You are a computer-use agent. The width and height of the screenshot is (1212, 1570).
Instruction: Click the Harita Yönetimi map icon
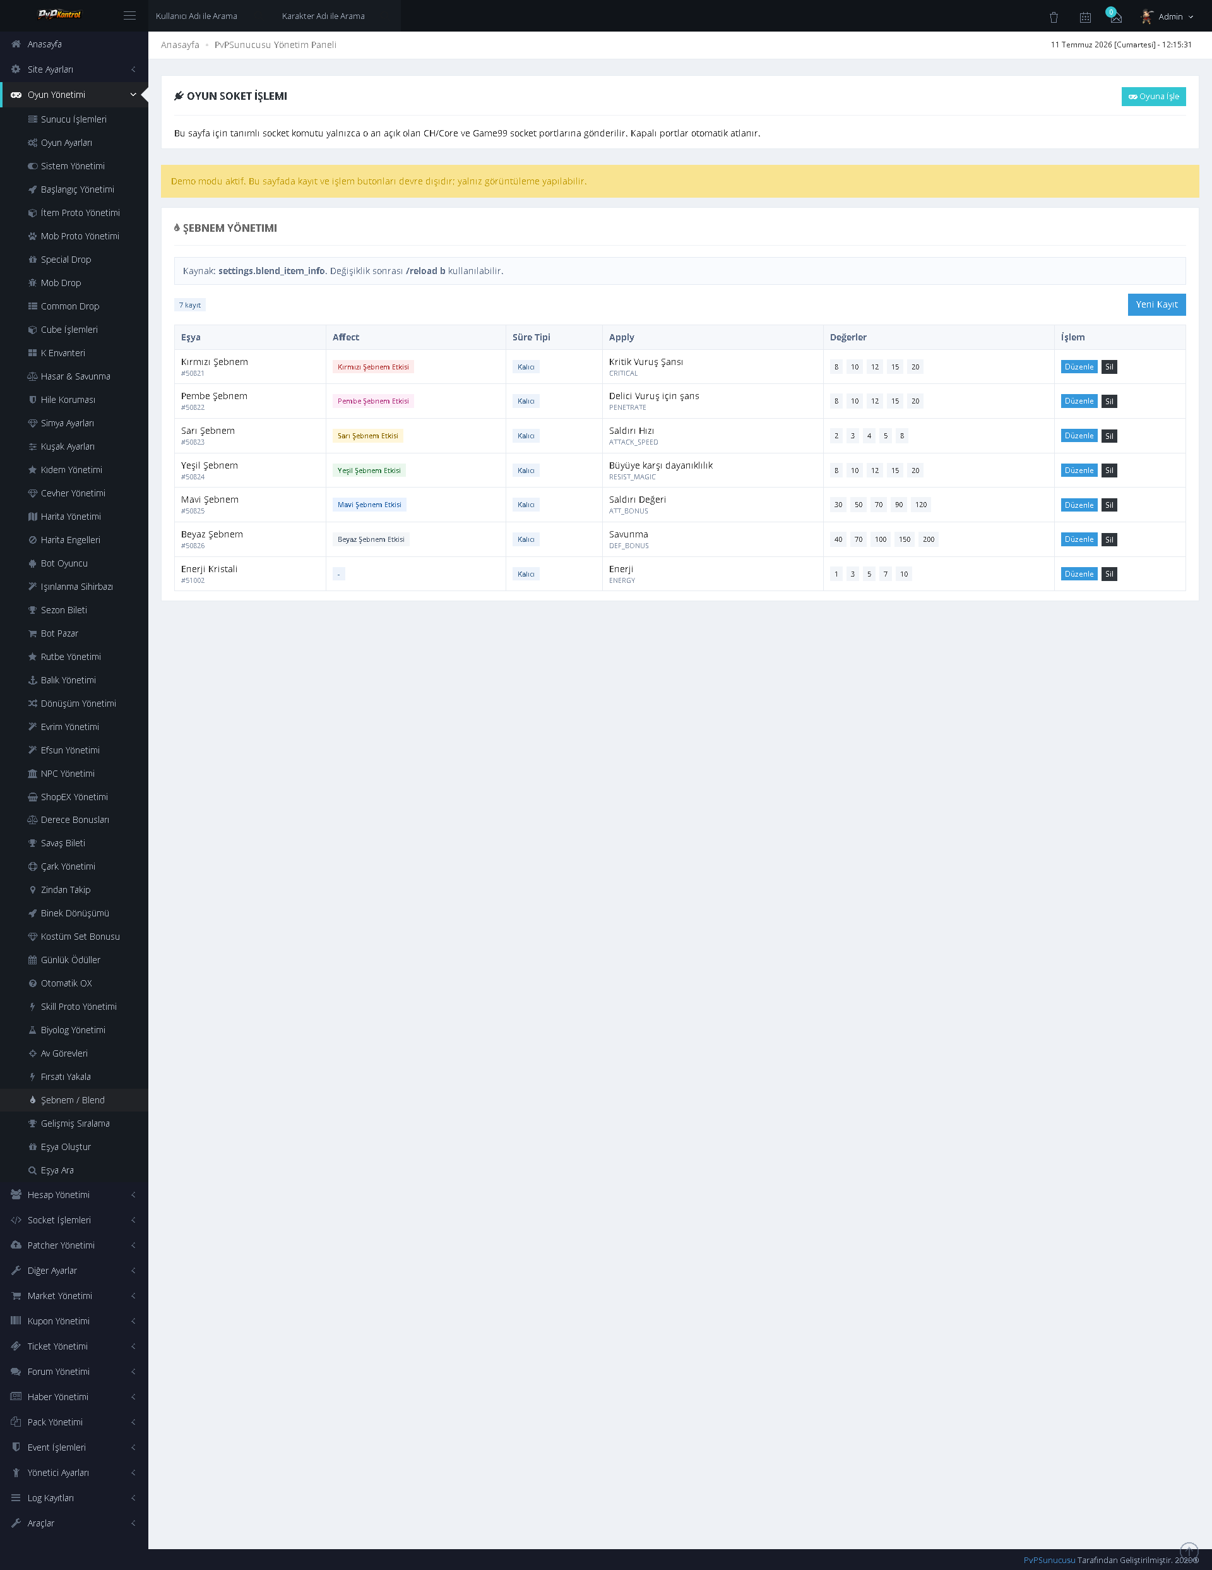pyautogui.click(x=32, y=517)
